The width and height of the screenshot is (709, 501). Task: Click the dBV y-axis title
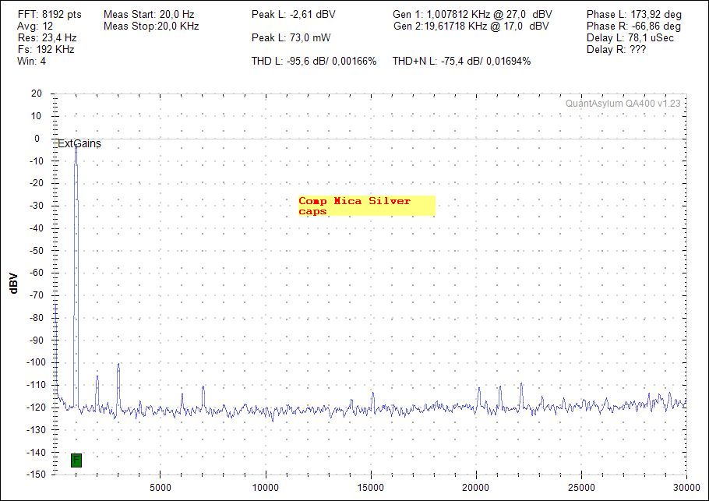coord(13,284)
